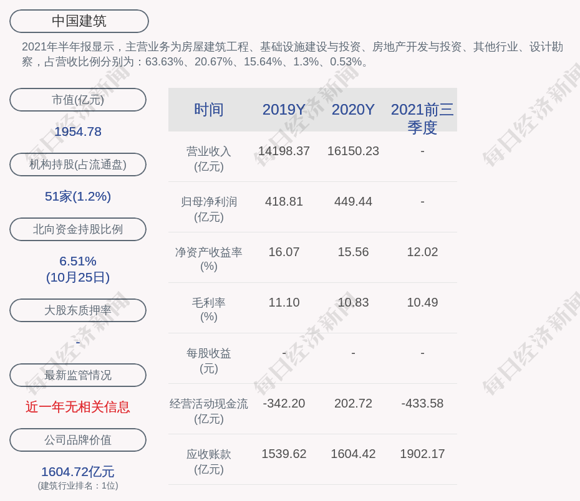Click the 2020Y column header

pos(353,110)
